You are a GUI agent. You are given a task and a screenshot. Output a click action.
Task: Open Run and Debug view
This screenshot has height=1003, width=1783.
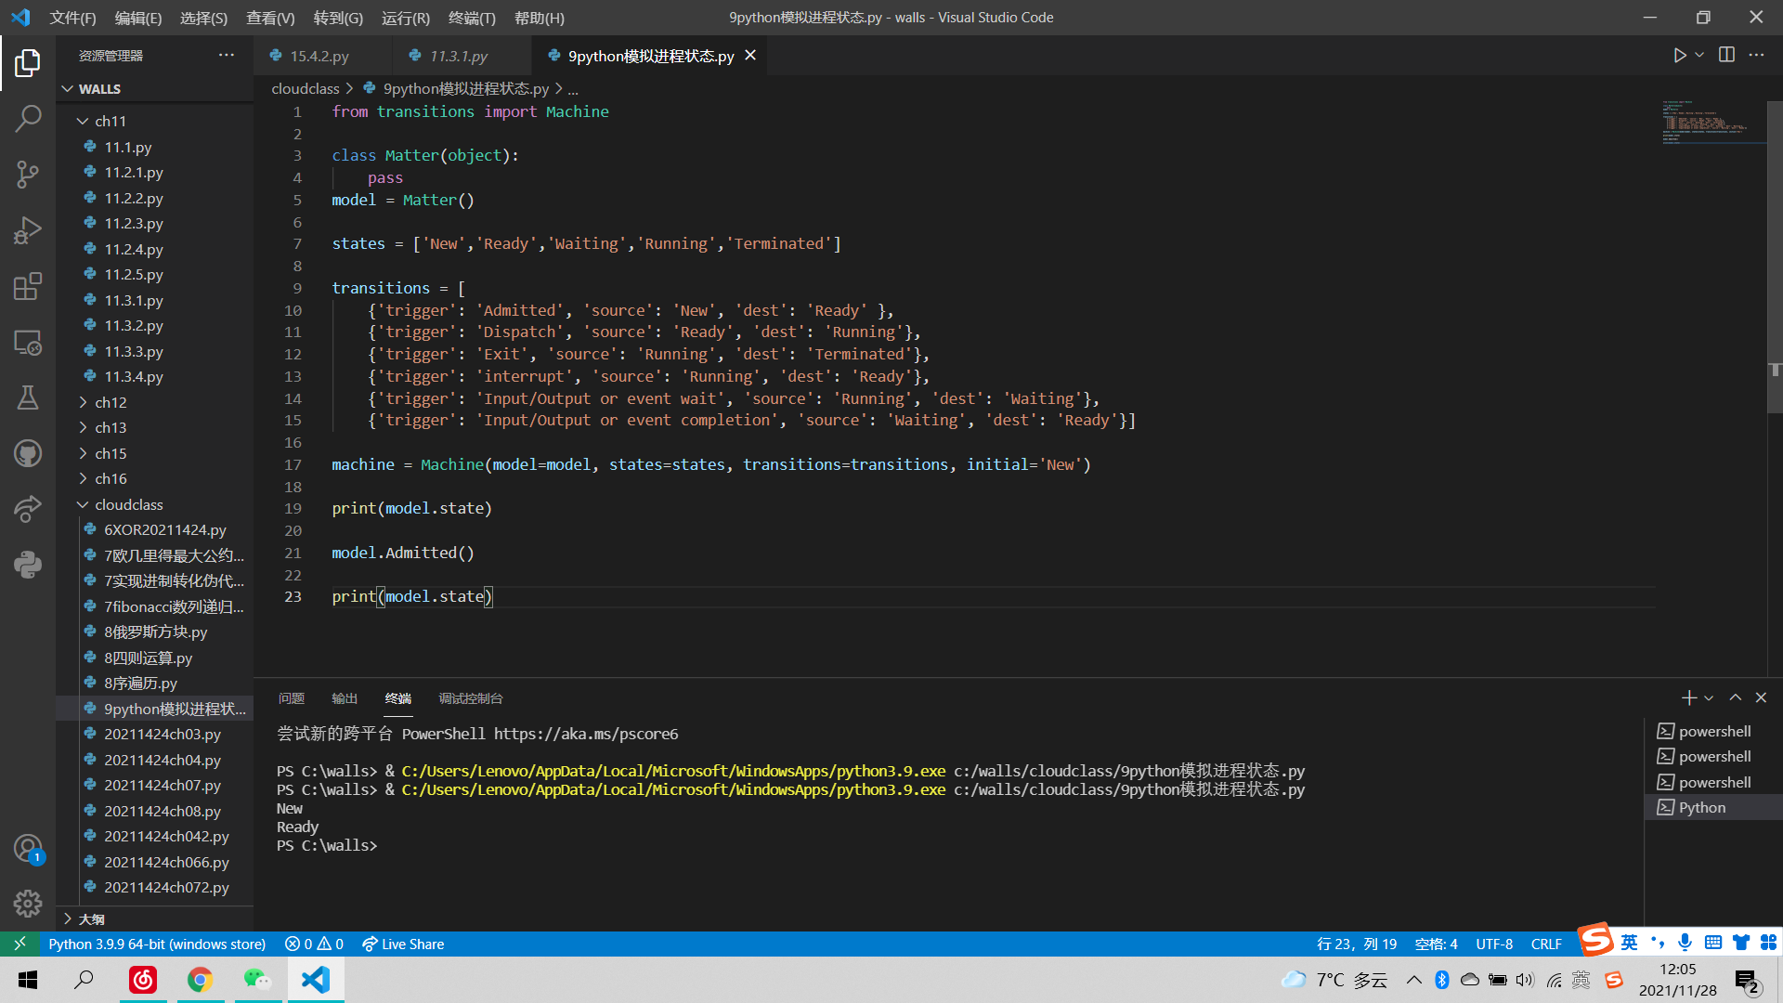coord(28,229)
